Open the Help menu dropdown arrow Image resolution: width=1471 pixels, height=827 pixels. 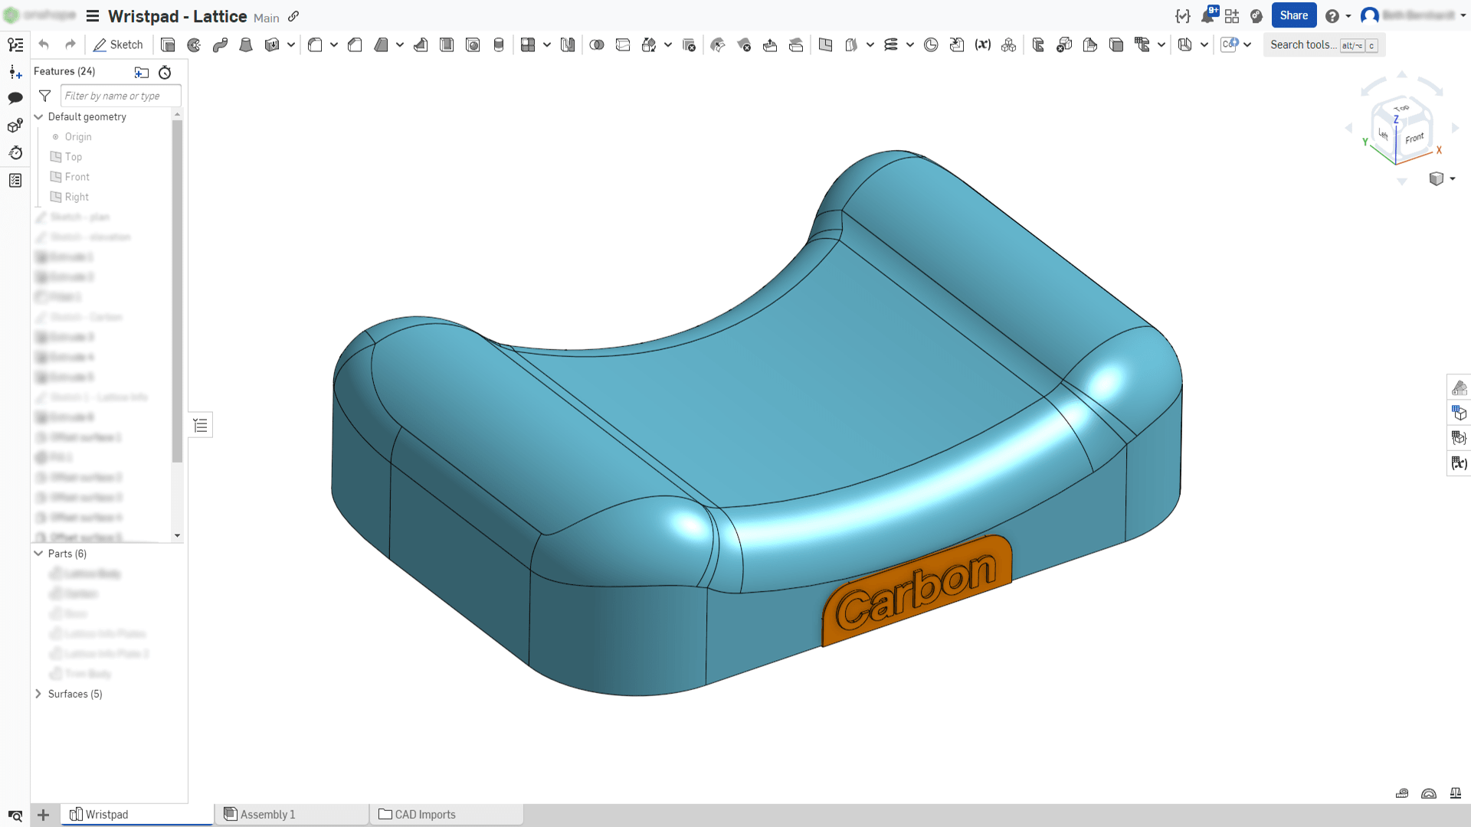point(1348,15)
